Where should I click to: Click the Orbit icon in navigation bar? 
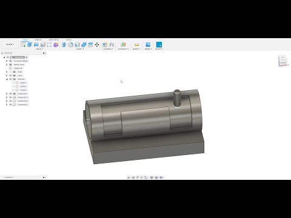click(129, 177)
